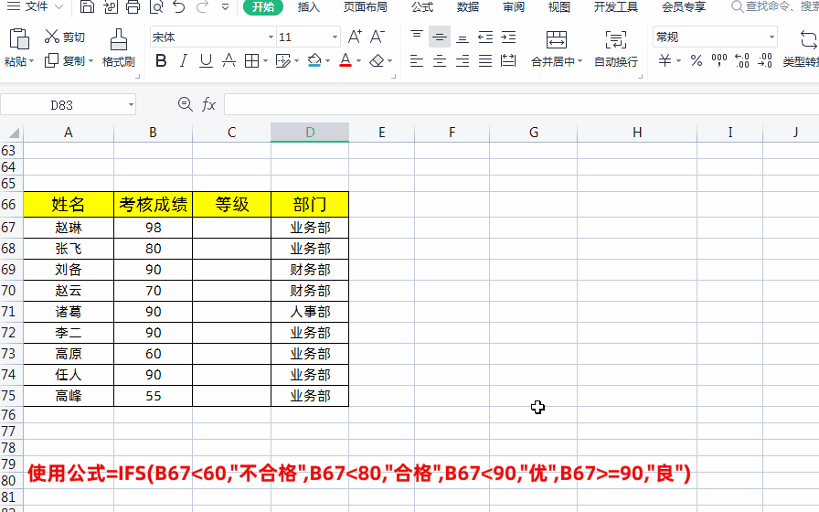Click the select-all corner triangle
This screenshot has height=512, width=819.
pos(12,133)
